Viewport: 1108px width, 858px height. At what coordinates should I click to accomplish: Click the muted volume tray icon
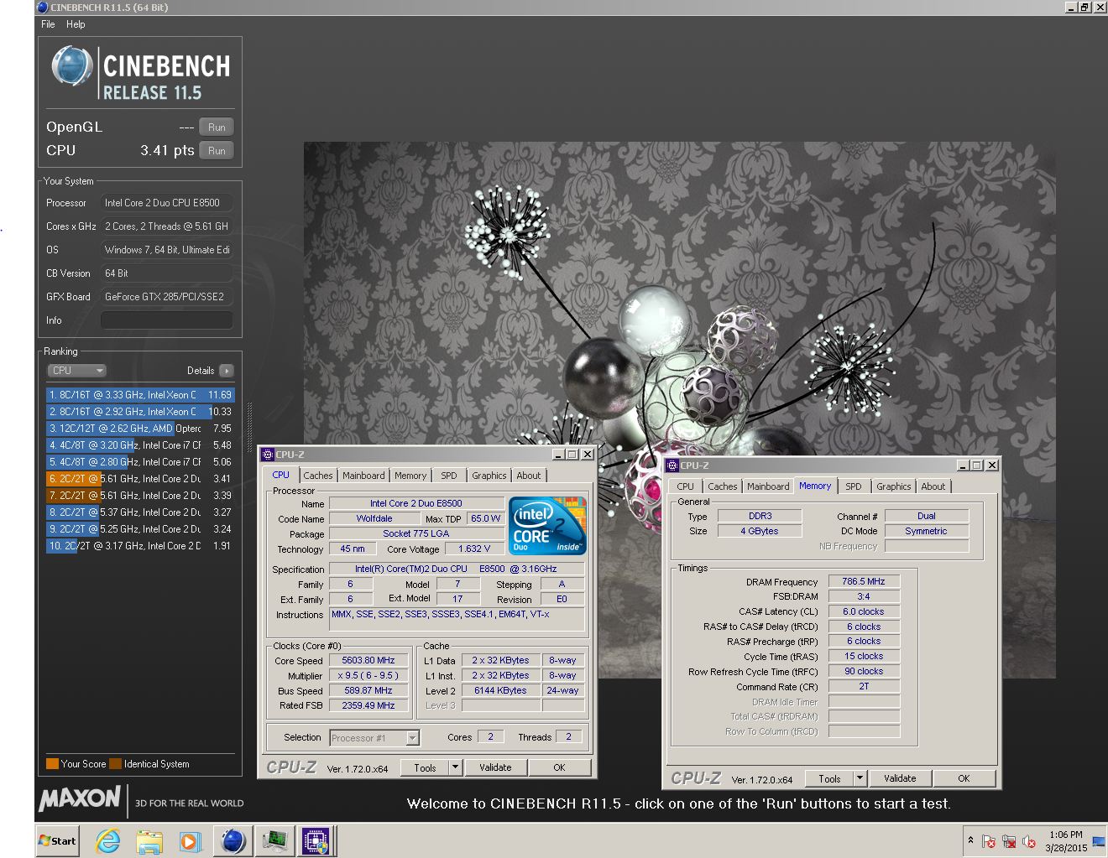click(x=1029, y=842)
